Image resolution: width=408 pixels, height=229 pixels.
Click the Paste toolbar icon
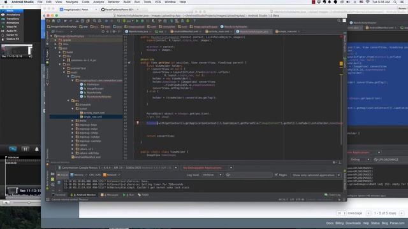88,21
